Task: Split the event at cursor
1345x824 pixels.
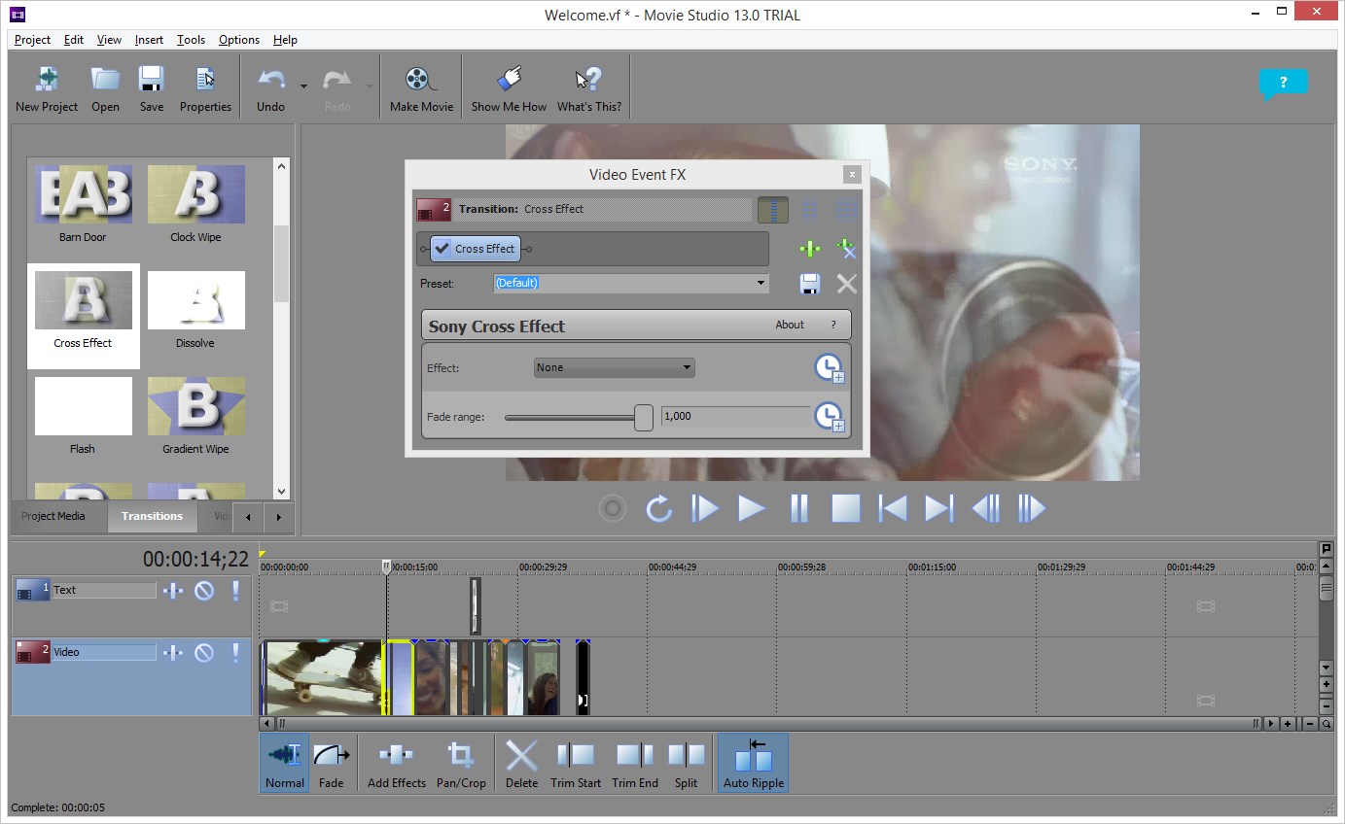Action: click(x=686, y=763)
